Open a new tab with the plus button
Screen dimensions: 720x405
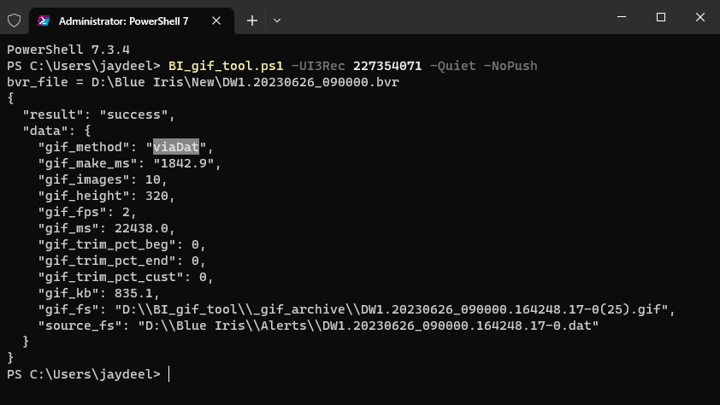pyautogui.click(x=252, y=21)
